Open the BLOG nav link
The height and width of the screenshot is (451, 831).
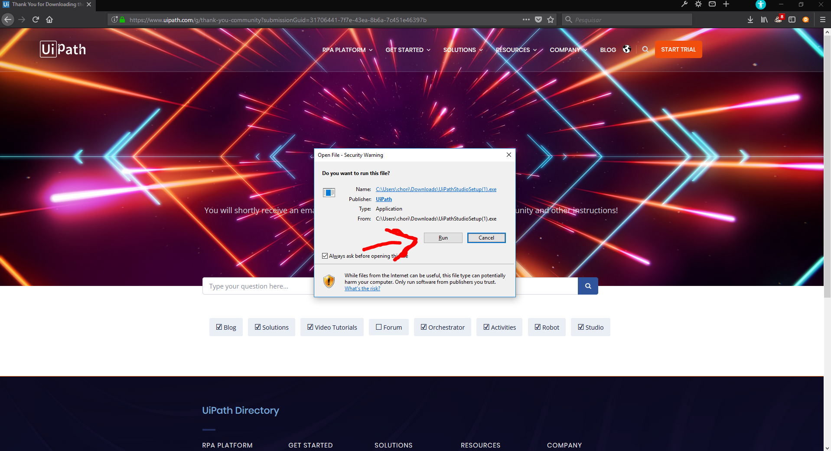click(608, 50)
